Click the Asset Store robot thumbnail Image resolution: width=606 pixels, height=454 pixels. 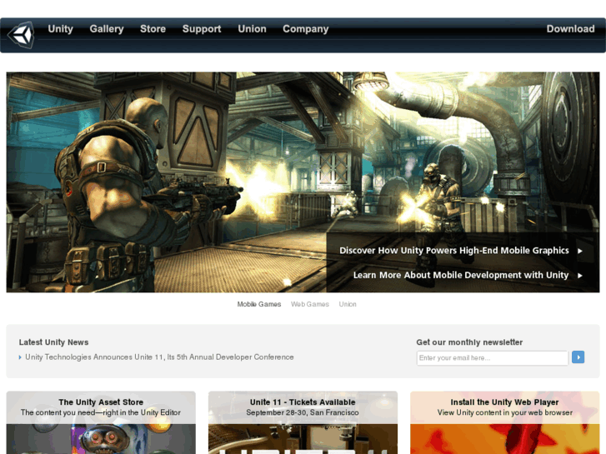click(x=101, y=439)
